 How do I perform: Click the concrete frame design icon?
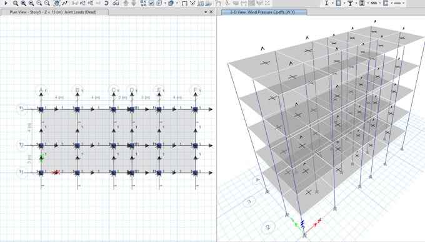[338, 3]
